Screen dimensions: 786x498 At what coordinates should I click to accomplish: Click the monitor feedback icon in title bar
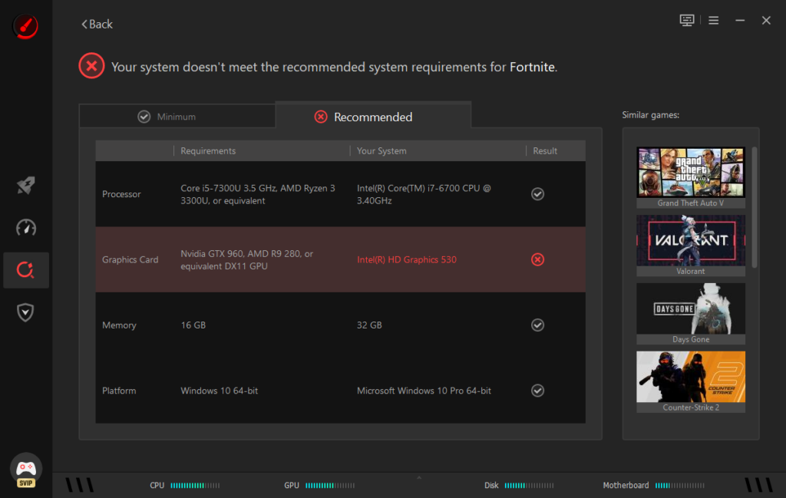tap(687, 20)
